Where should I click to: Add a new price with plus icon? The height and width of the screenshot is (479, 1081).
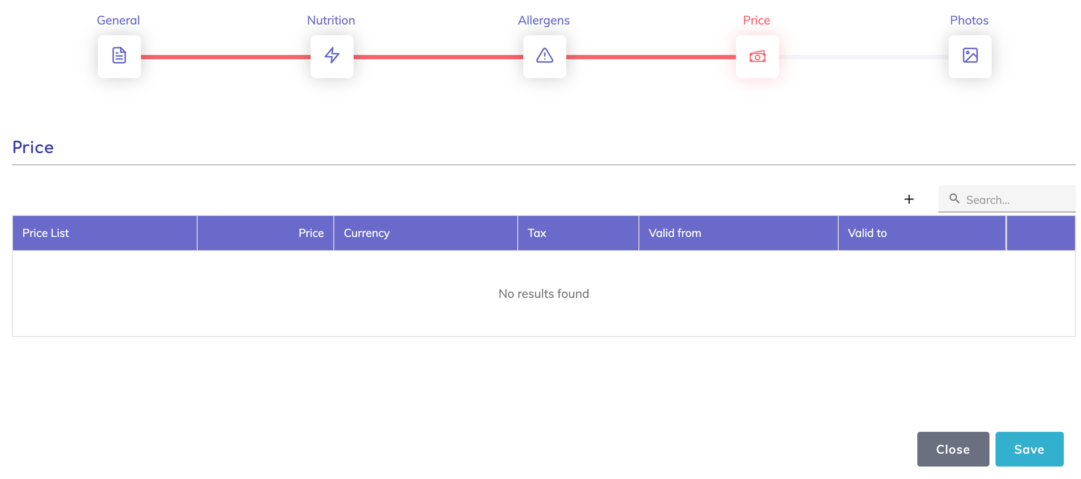[909, 199]
